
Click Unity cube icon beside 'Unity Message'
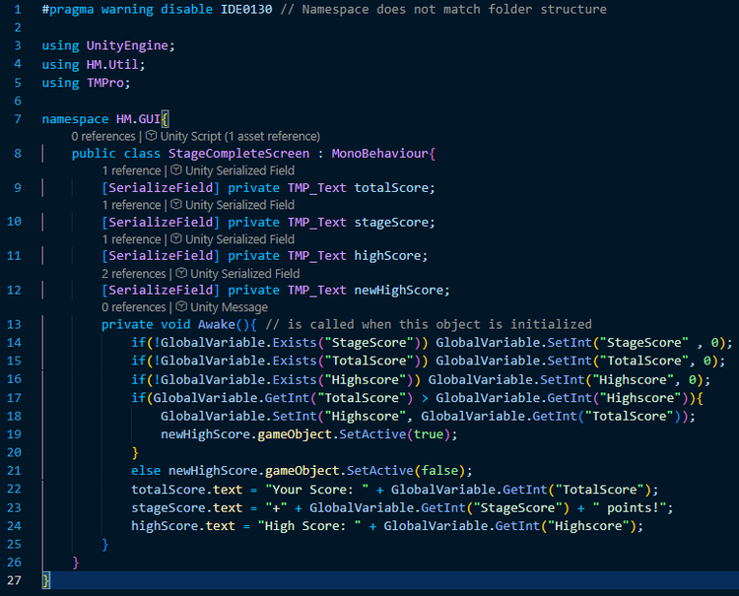[181, 306]
